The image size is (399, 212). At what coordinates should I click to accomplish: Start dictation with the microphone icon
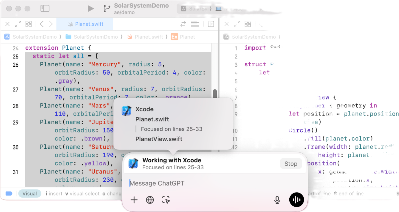coord(277,200)
